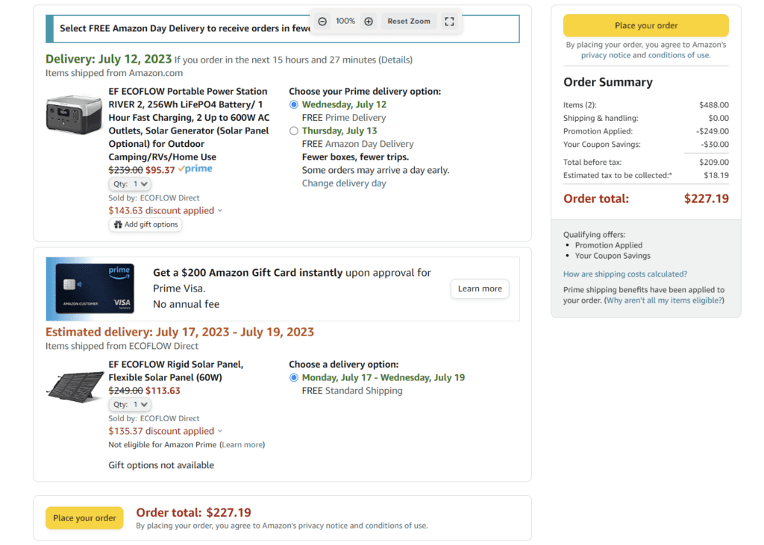This screenshot has width=764, height=545.
Task: Click the $95.37 power station price
Action: click(x=160, y=170)
